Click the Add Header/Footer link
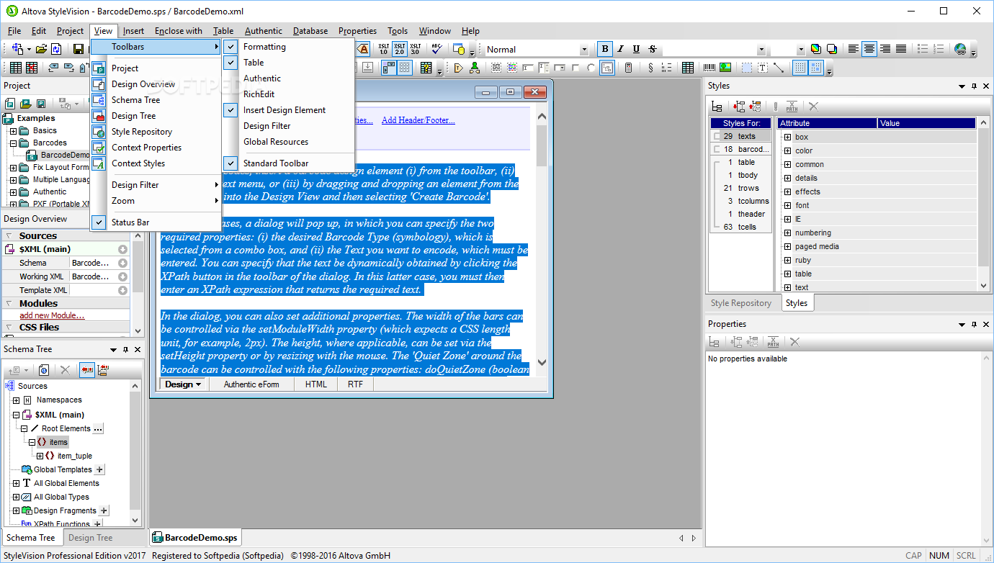This screenshot has width=994, height=563. pyautogui.click(x=418, y=120)
